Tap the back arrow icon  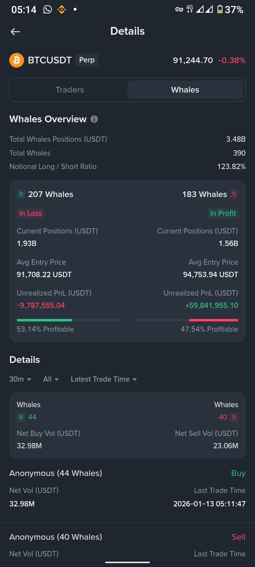pyautogui.click(x=15, y=32)
